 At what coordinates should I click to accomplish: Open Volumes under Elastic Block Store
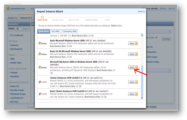click(14, 73)
